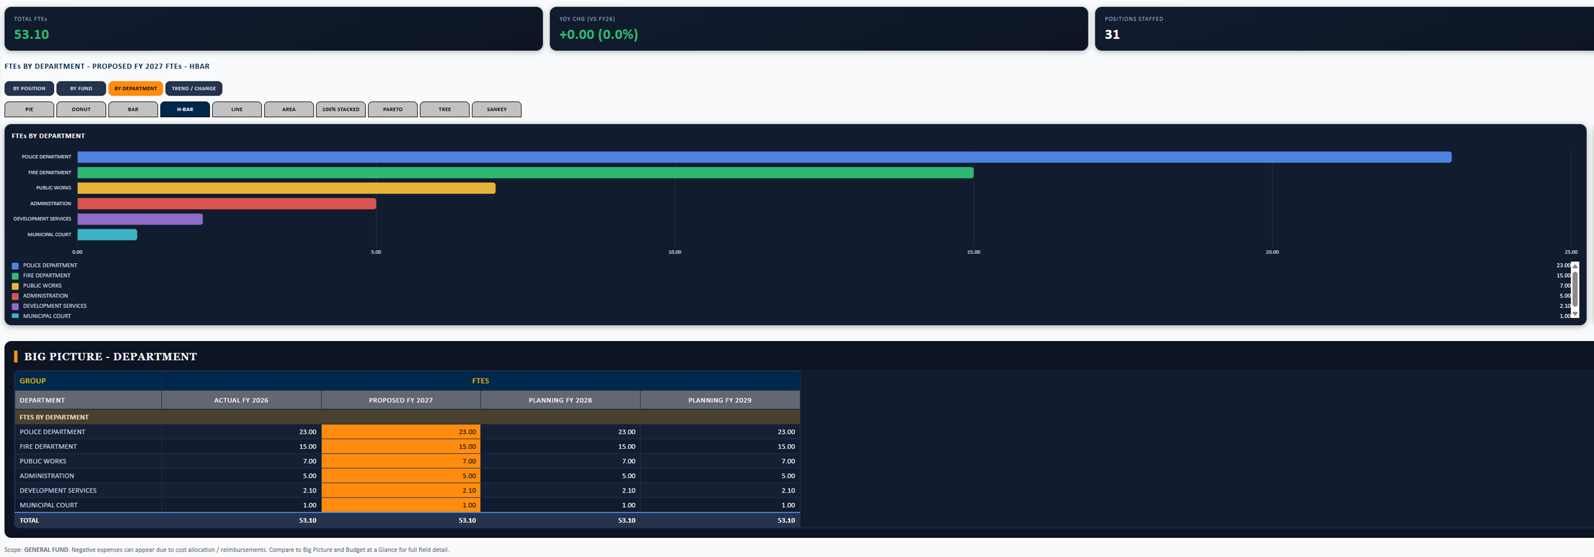Click the yellow Public Works bar
This screenshot has width=1594, height=557.
tap(286, 188)
